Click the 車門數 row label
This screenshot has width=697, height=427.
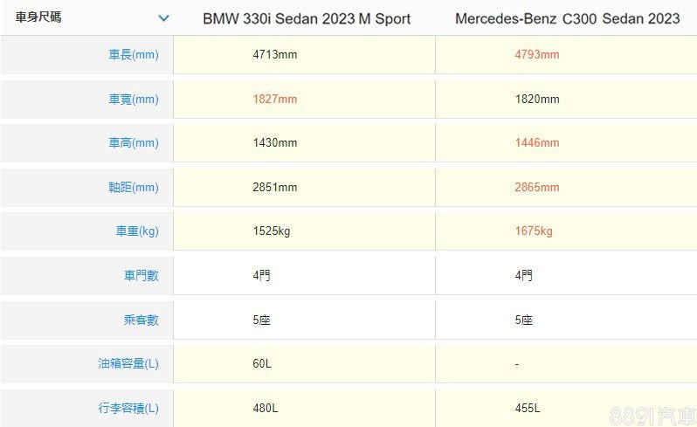point(141,275)
